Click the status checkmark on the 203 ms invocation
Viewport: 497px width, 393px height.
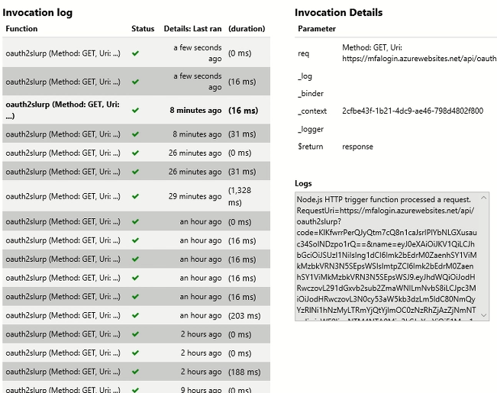(x=135, y=315)
